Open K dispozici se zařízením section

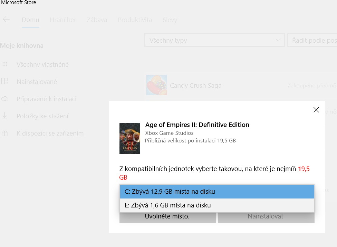(50, 133)
